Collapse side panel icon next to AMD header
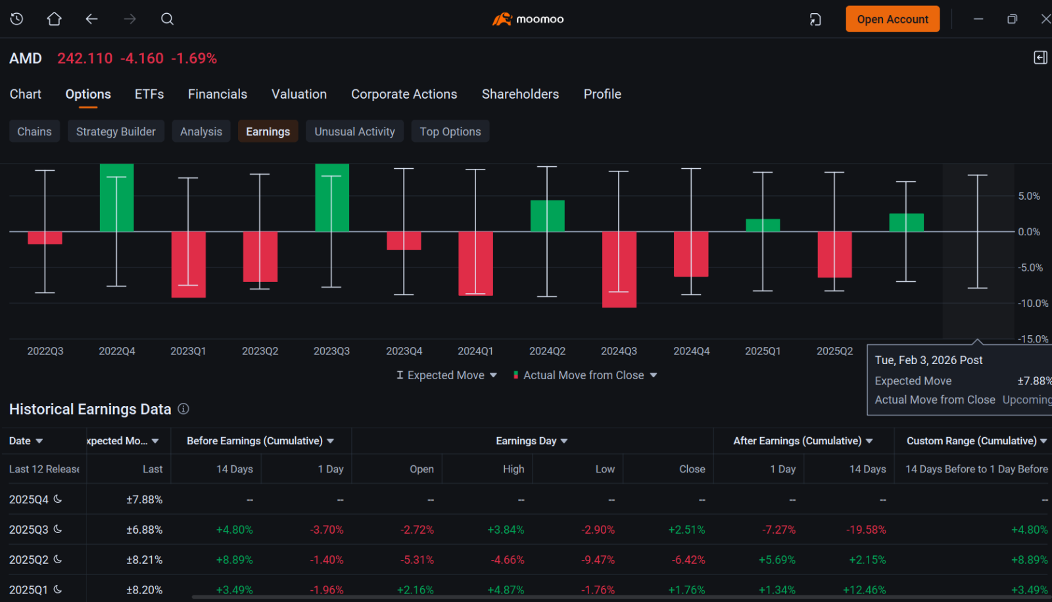 (1040, 58)
